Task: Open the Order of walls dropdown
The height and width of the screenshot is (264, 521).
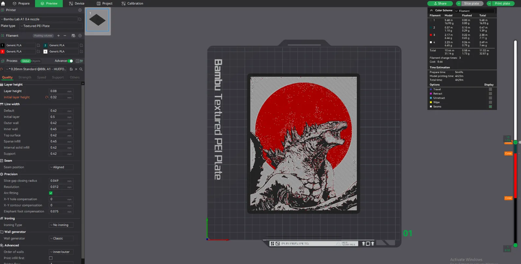Action: (x=61, y=252)
